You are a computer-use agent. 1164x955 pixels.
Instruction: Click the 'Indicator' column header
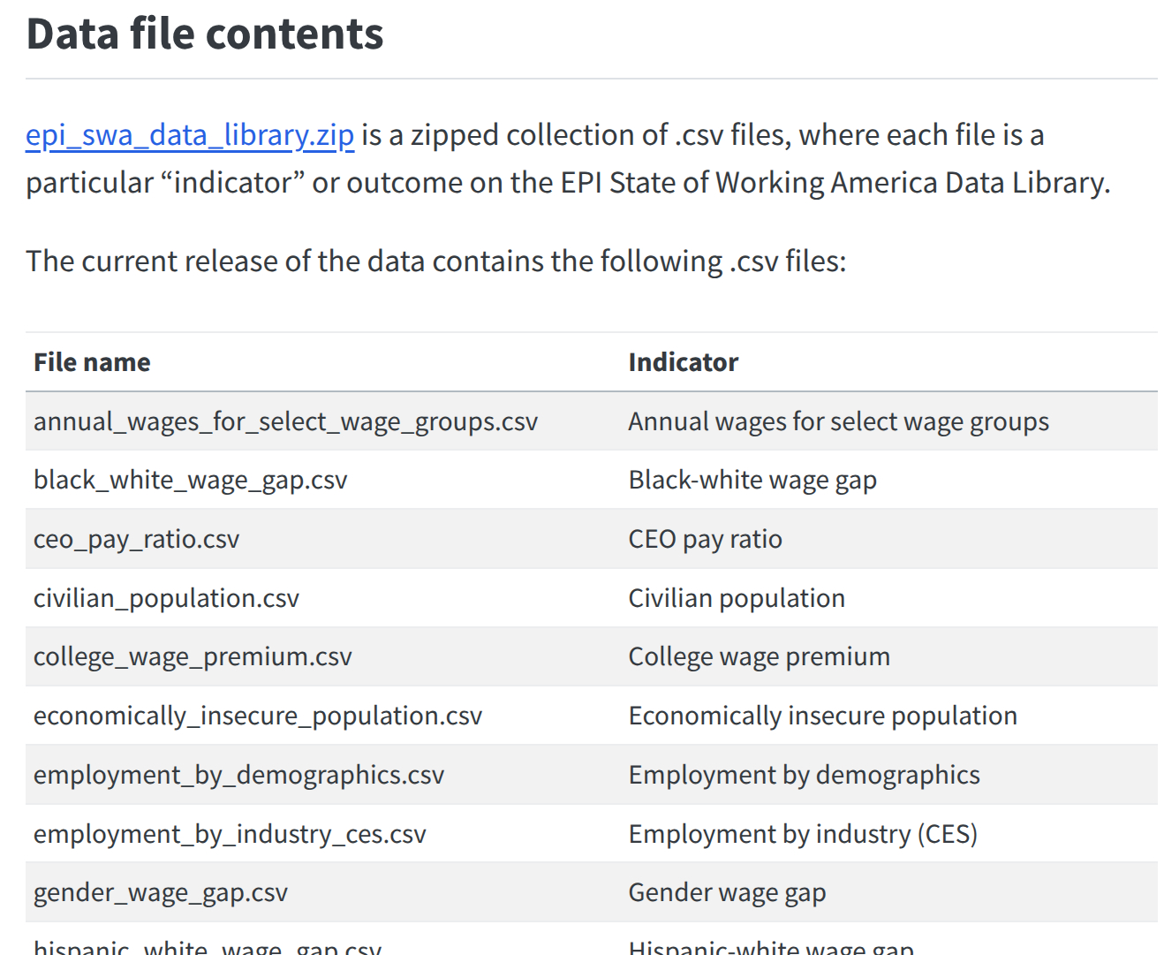pos(683,362)
